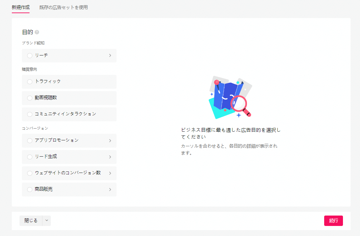Viewport: 360px width, 236px height.
Task: Expand the リード生成 chevron arrow
Action: point(110,157)
